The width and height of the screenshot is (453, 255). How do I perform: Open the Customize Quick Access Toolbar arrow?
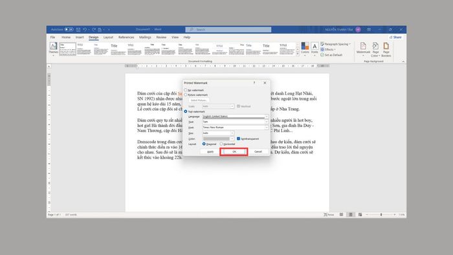109,30
